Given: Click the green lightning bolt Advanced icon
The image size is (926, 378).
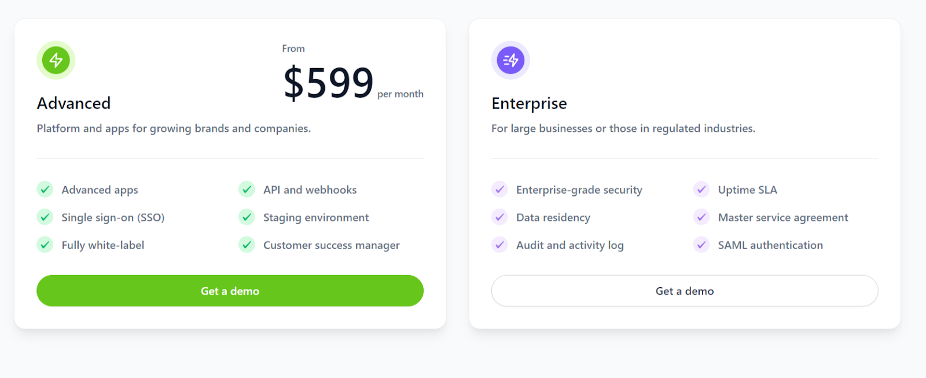Looking at the screenshot, I should coord(56,60).
